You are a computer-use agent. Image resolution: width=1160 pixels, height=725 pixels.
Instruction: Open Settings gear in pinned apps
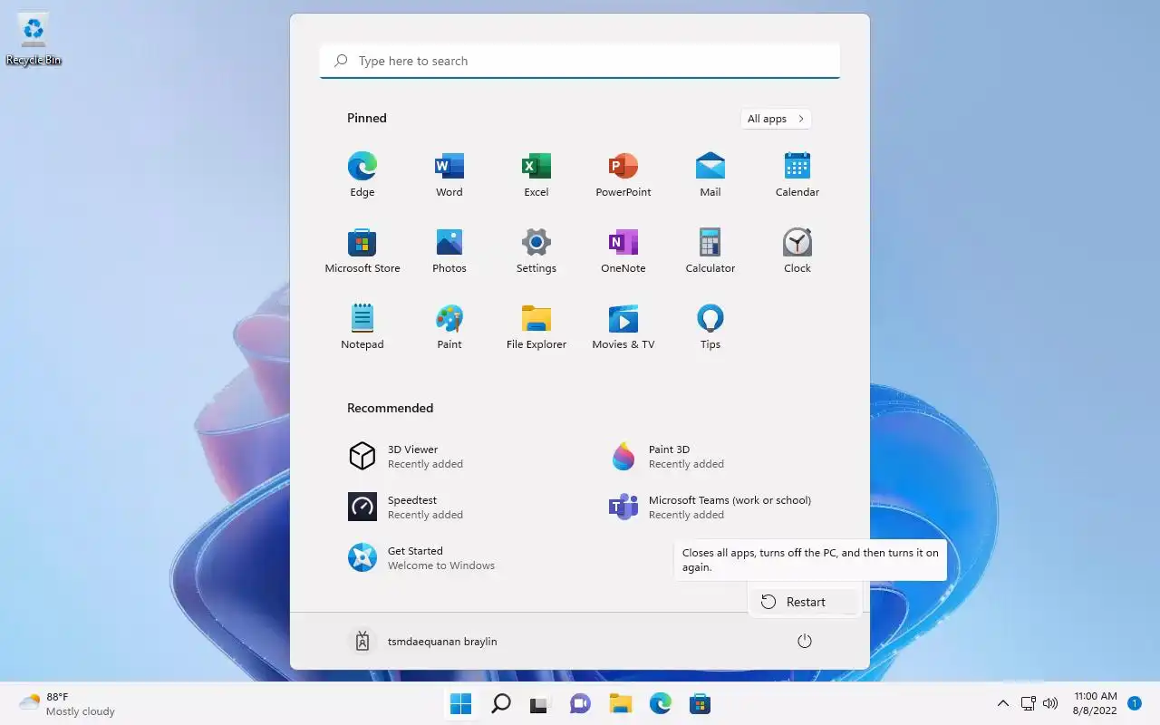pos(536,251)
